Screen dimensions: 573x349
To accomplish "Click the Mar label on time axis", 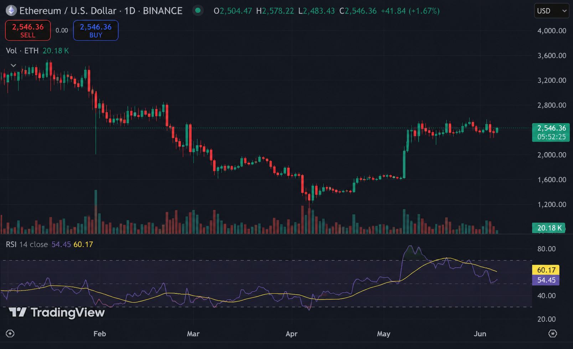I will point(193,334).
